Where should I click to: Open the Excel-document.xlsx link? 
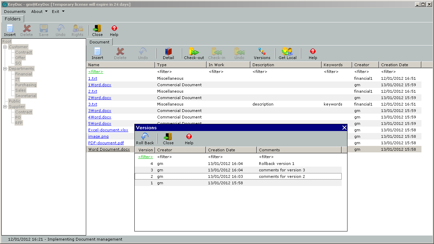[x=108, y=130]
